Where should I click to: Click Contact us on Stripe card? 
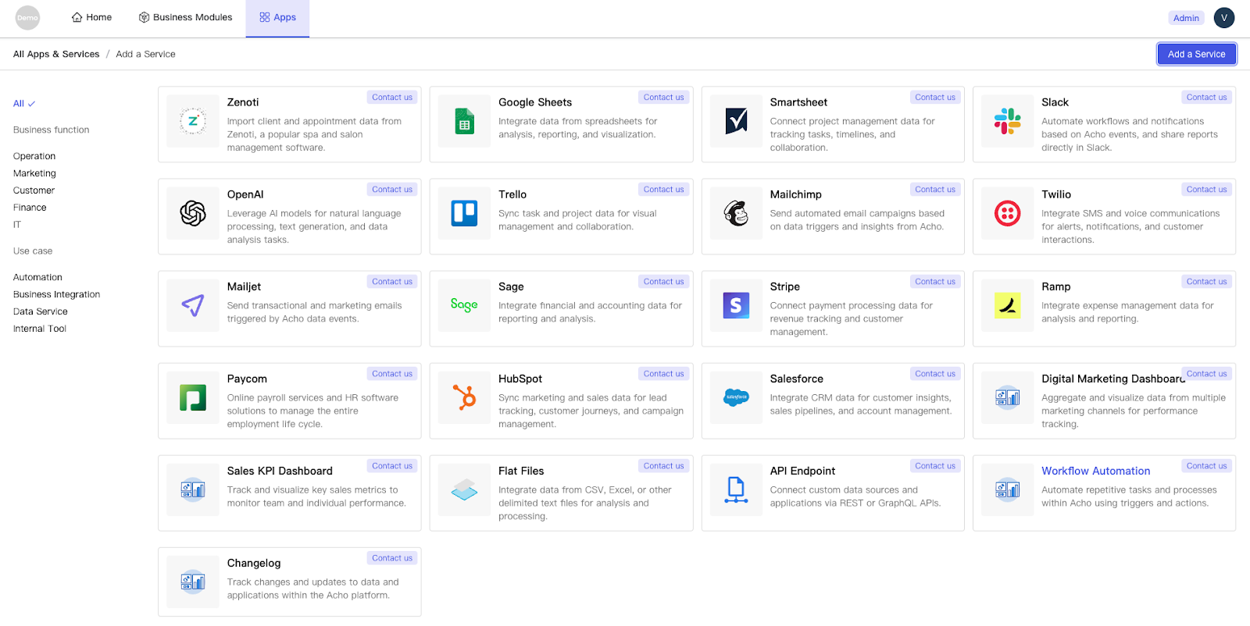[x=935, y=282]
